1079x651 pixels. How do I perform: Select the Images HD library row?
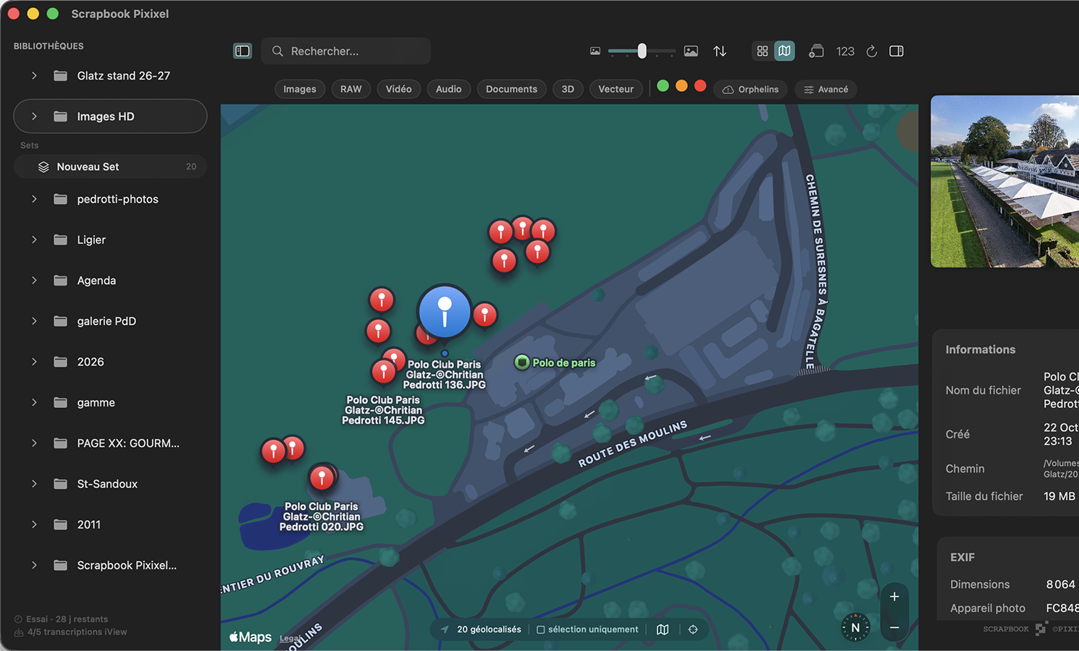tap(110, 116)
